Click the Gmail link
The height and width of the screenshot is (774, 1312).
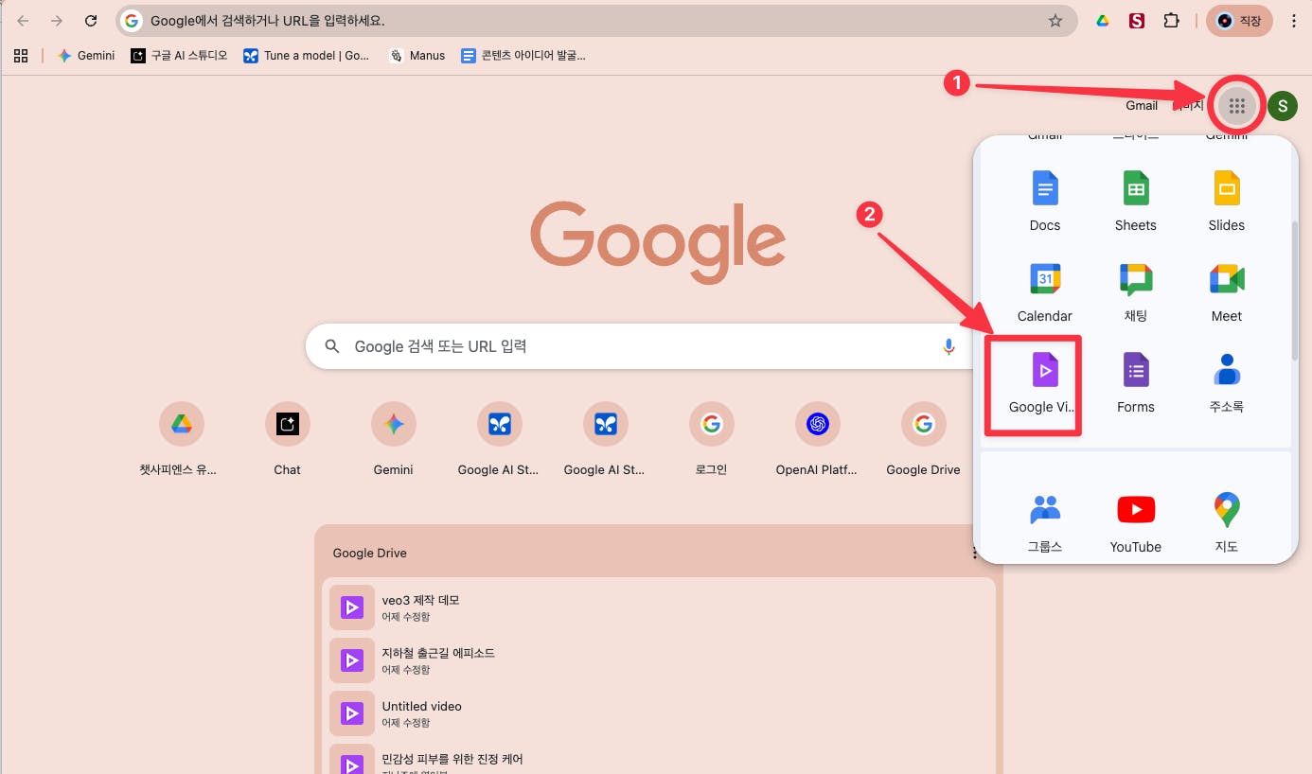(x=1142, y=106)
